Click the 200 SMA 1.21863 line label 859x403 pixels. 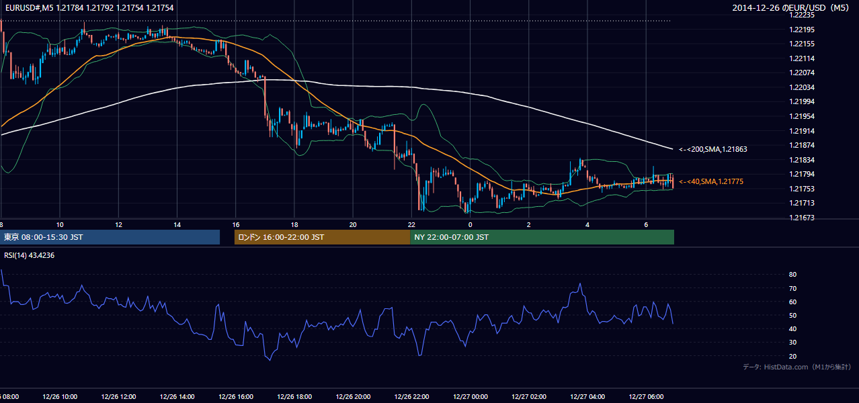pyautogui.click(x=712, y=149)
